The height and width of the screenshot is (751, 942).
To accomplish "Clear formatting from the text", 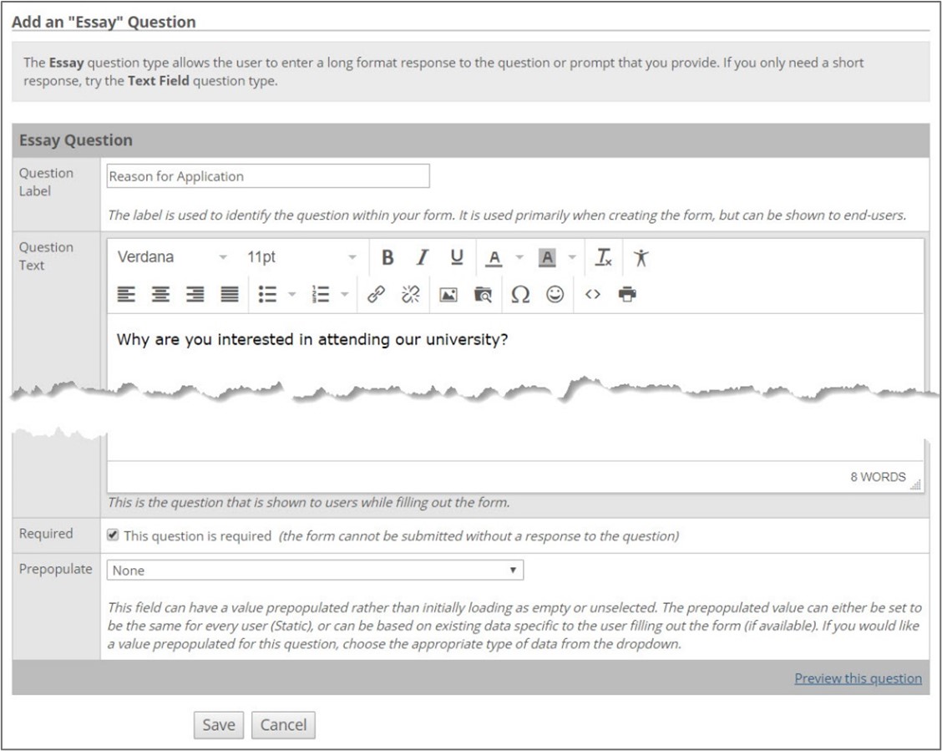I will tap(603, 258).
